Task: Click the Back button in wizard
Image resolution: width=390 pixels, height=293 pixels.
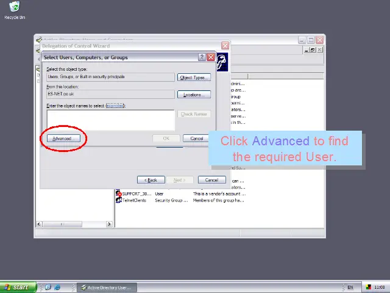Action: (151, 180)
